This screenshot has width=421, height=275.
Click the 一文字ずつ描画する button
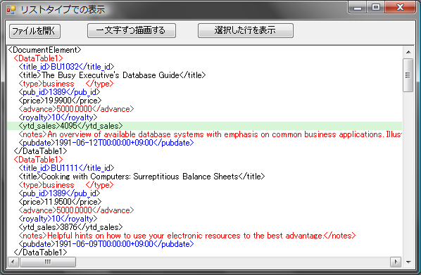coord(132,30)
